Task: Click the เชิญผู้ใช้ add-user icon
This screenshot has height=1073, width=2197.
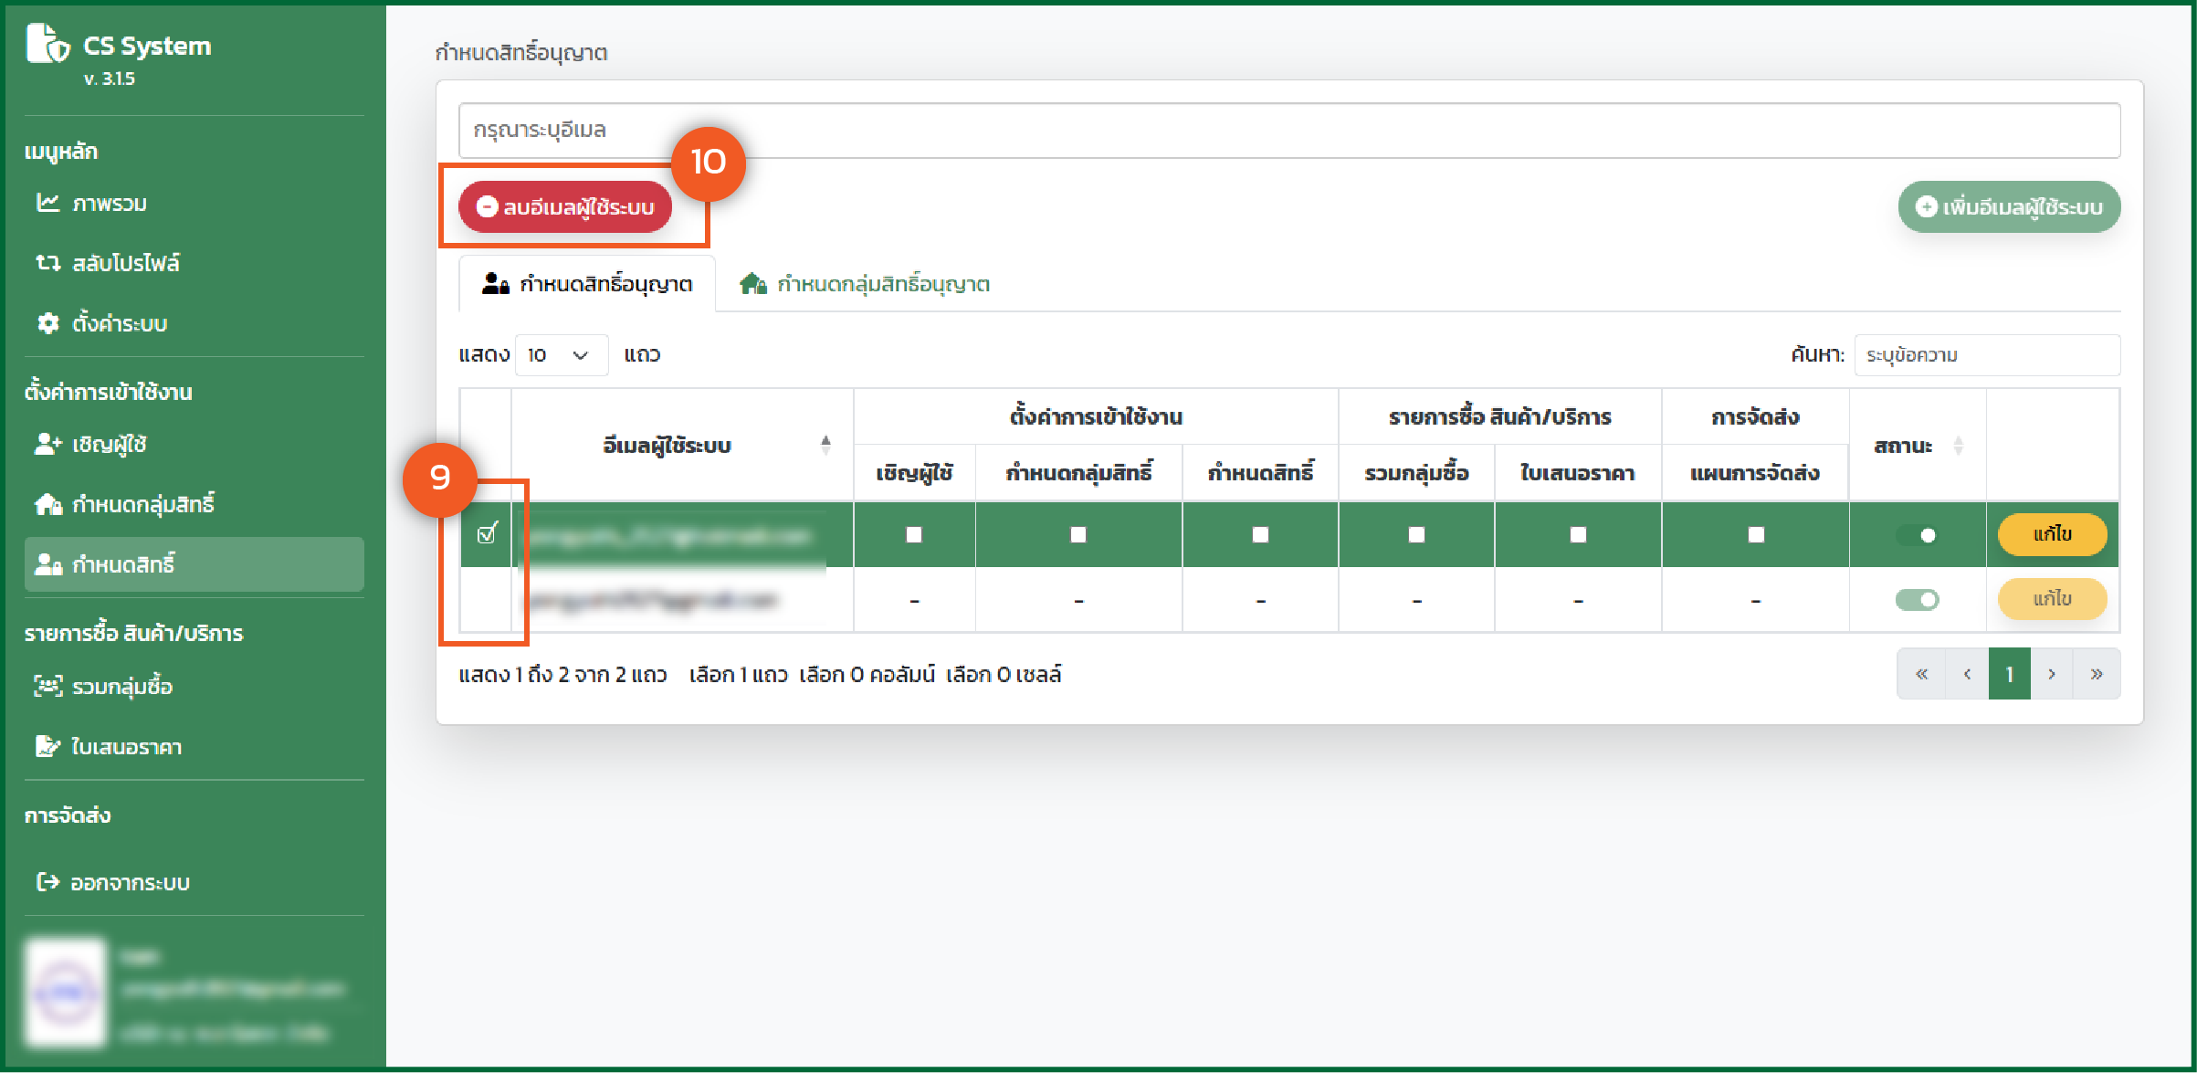Action: click(x=47, y=444)
